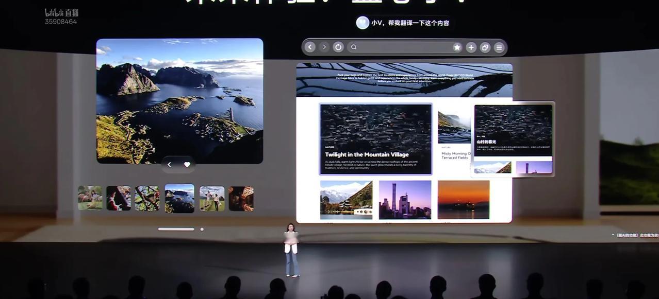This screenshot has width=659, height=299.
Task: Open the Twilight in the Mountain Village article
Action: coord(375,139)
